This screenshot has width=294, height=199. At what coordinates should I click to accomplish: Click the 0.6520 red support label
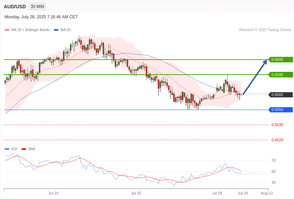coord(277,140)
